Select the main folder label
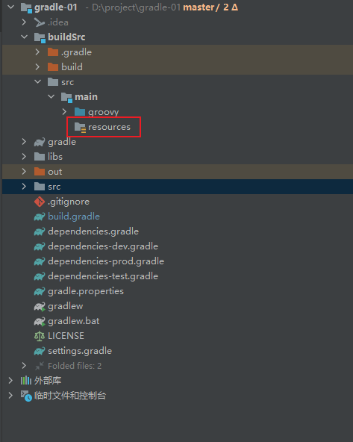This screenshot has width=353, height=442. (x=87, y=97)
